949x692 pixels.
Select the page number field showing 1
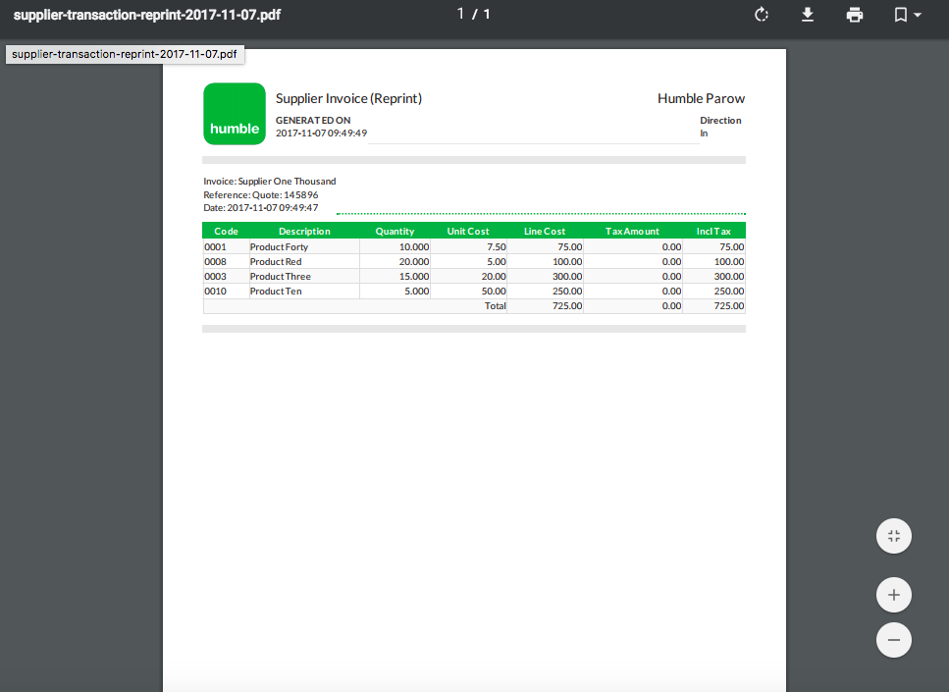coord(460,14)
